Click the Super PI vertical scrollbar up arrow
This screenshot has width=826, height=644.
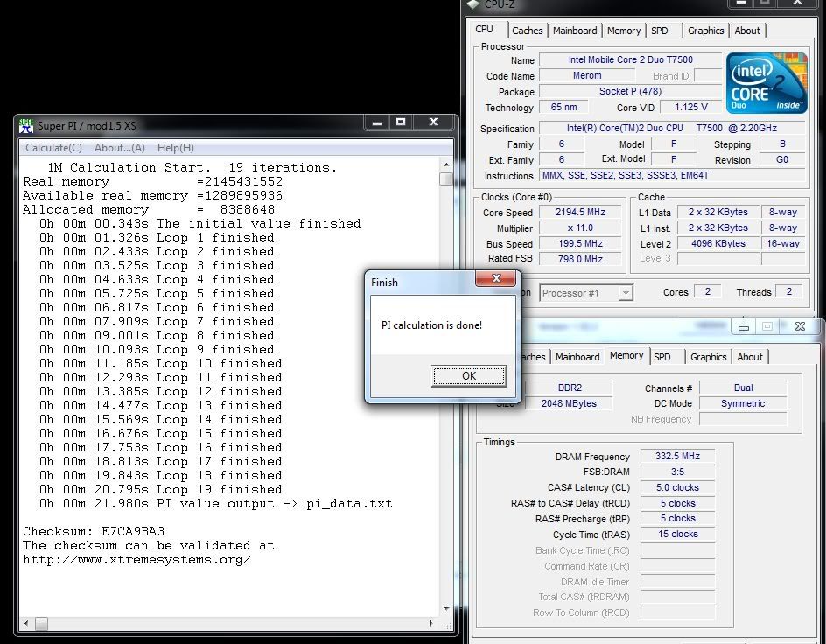pyautogui.click(x=446, y=164)
